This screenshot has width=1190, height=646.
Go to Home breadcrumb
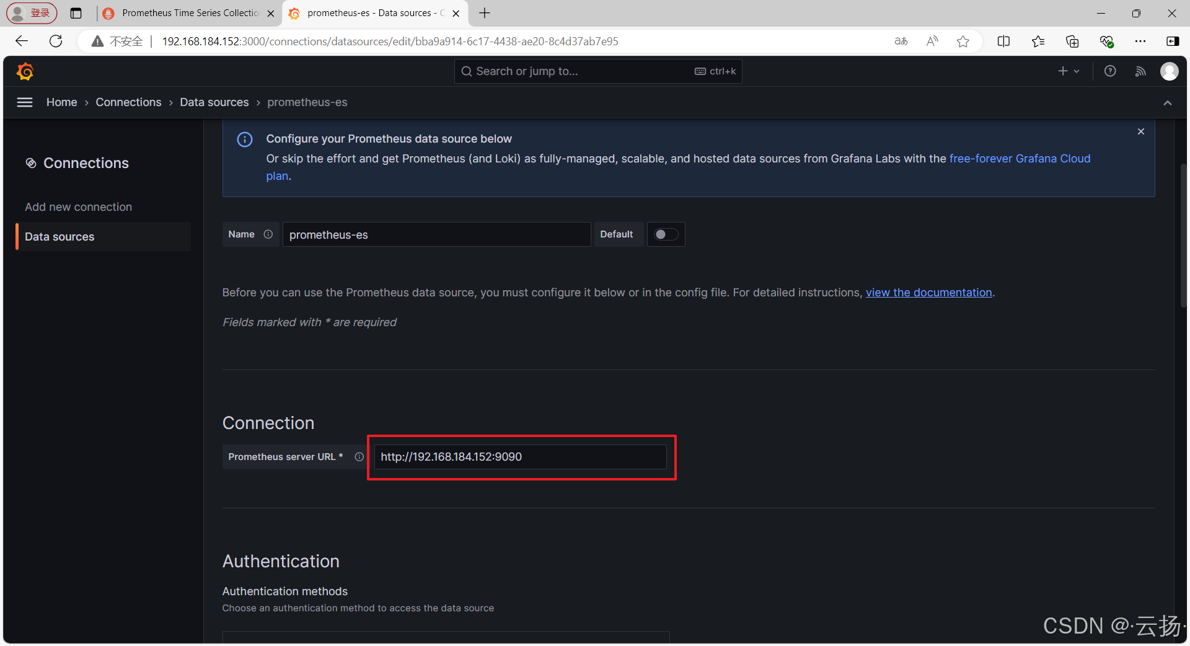pos(62,102)
